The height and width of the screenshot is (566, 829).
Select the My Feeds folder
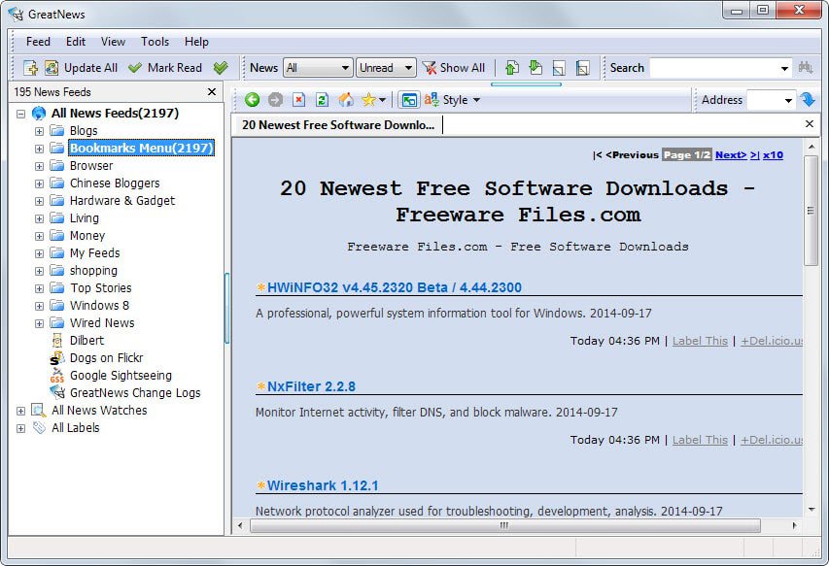point(94,253)
